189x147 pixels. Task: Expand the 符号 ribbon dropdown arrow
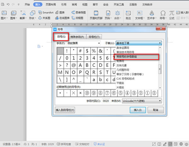(166, 18)
